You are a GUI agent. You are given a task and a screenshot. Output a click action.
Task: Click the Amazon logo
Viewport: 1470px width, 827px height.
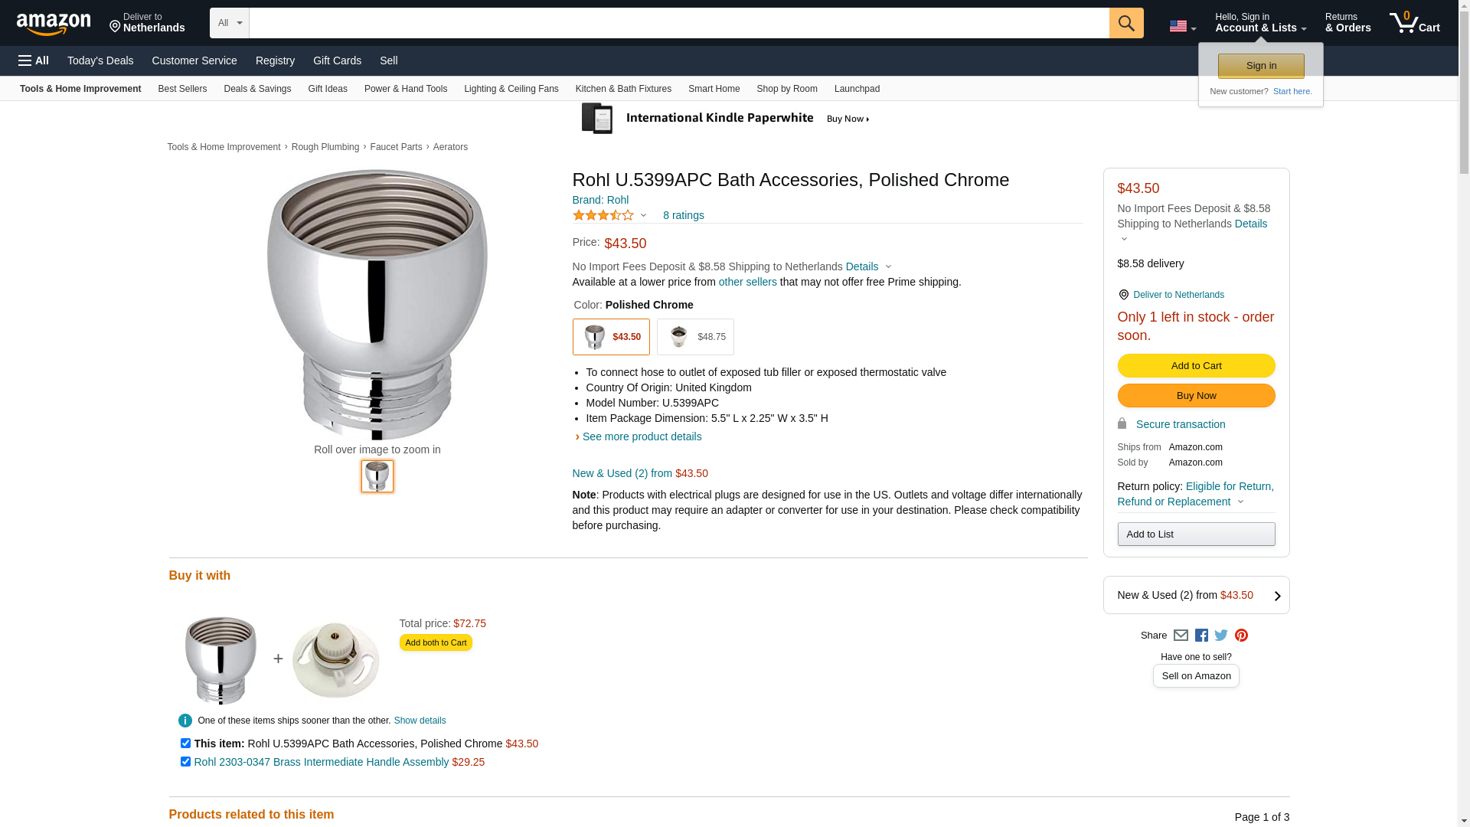pyautogui.click(x=54, y=25)
